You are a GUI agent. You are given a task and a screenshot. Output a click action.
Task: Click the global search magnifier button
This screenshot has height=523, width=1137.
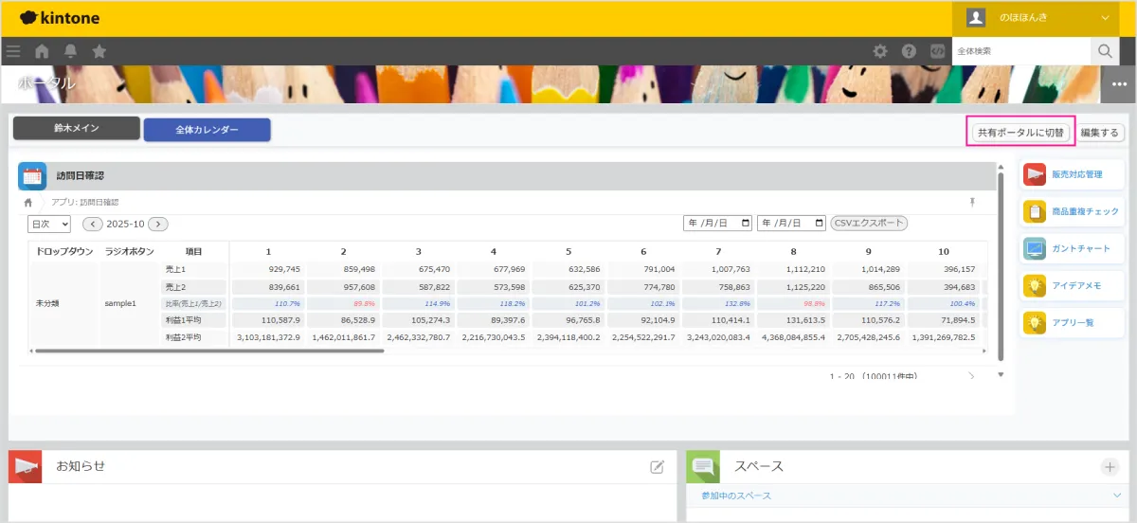(1105, 51)
